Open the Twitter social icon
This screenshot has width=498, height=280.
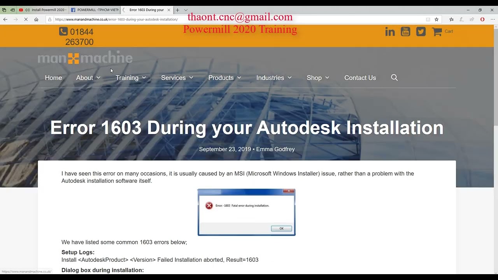point(421,31)
